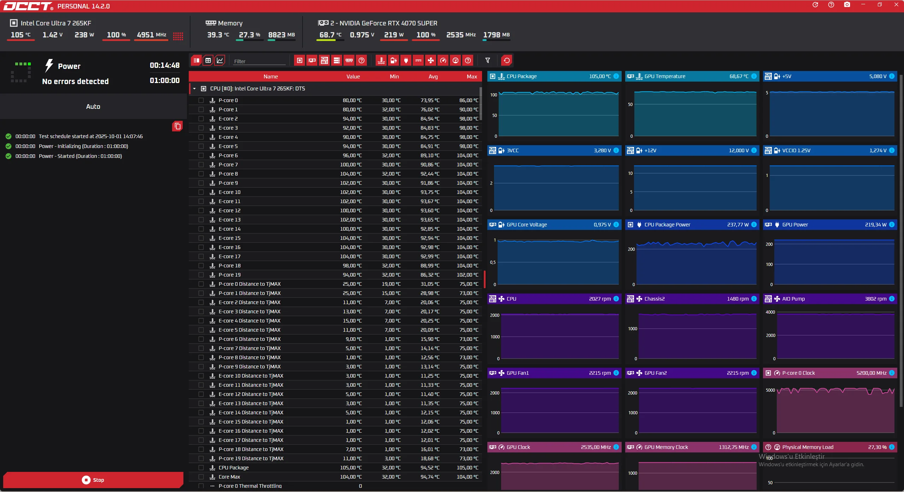Check the P-core 0 checkbox
This screenshot has width=904, height=492.
click(201, 100)
